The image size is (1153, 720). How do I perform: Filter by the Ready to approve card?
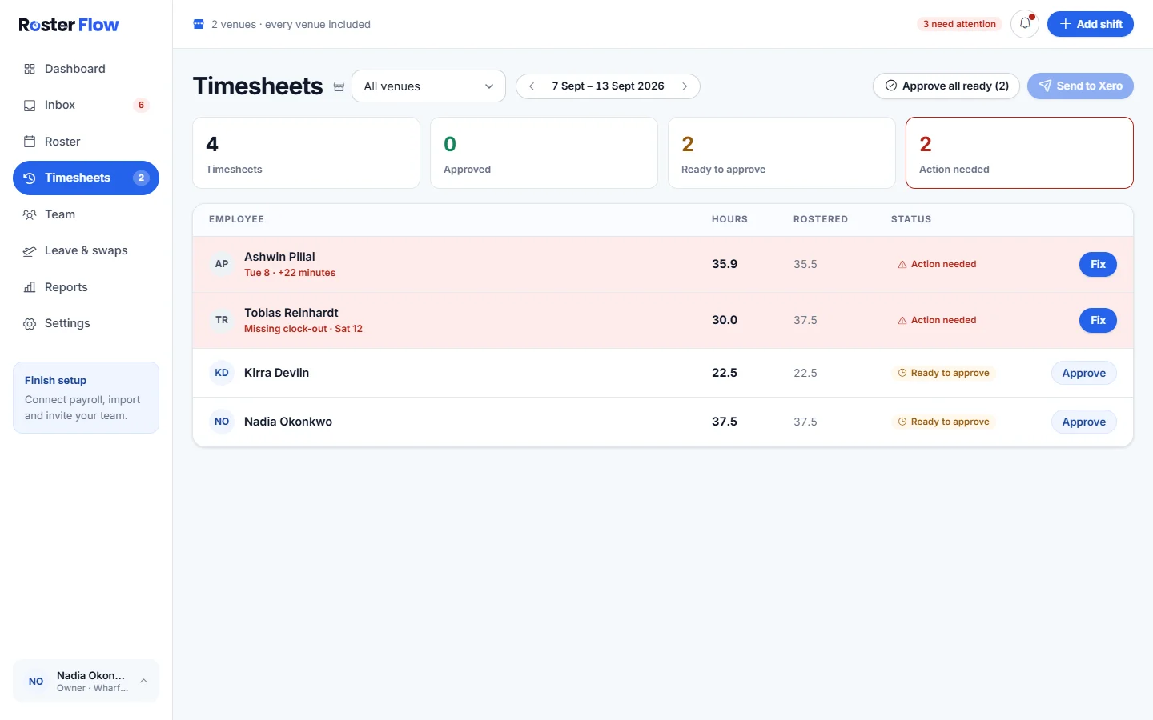[x=781, y=153]
